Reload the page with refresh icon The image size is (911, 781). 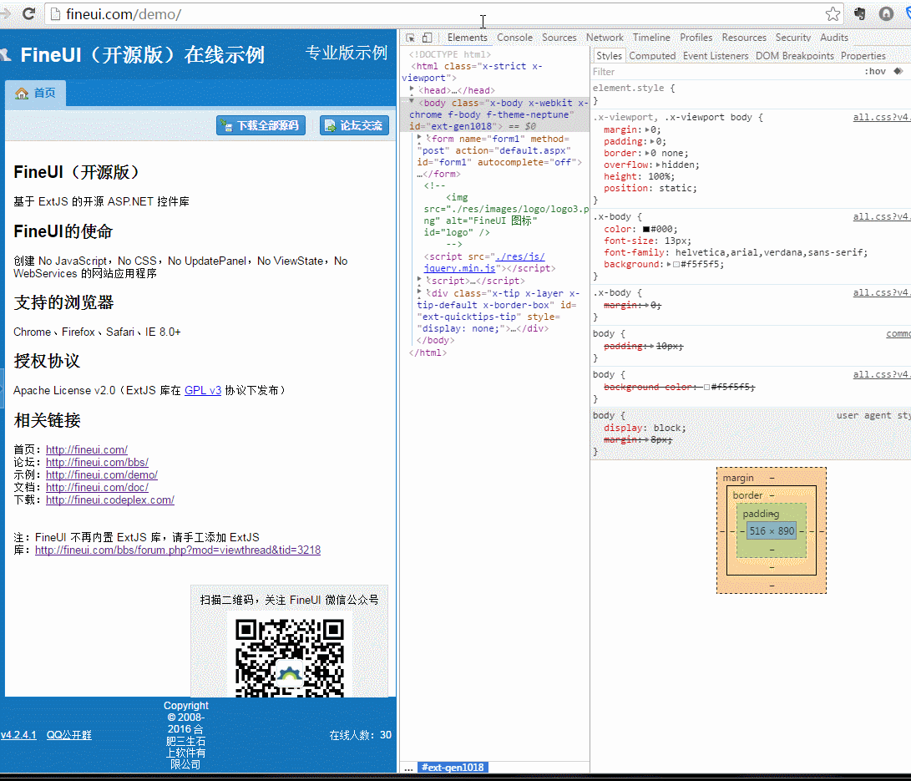click(28, 13)
